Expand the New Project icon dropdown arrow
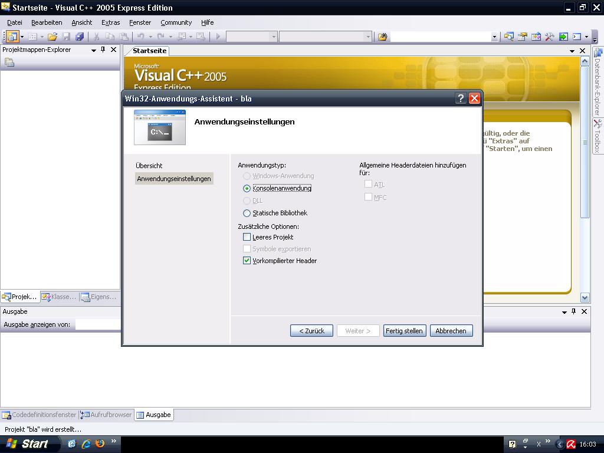The width and height of the screenshot is (604, 453). click(x=22, y=37)
